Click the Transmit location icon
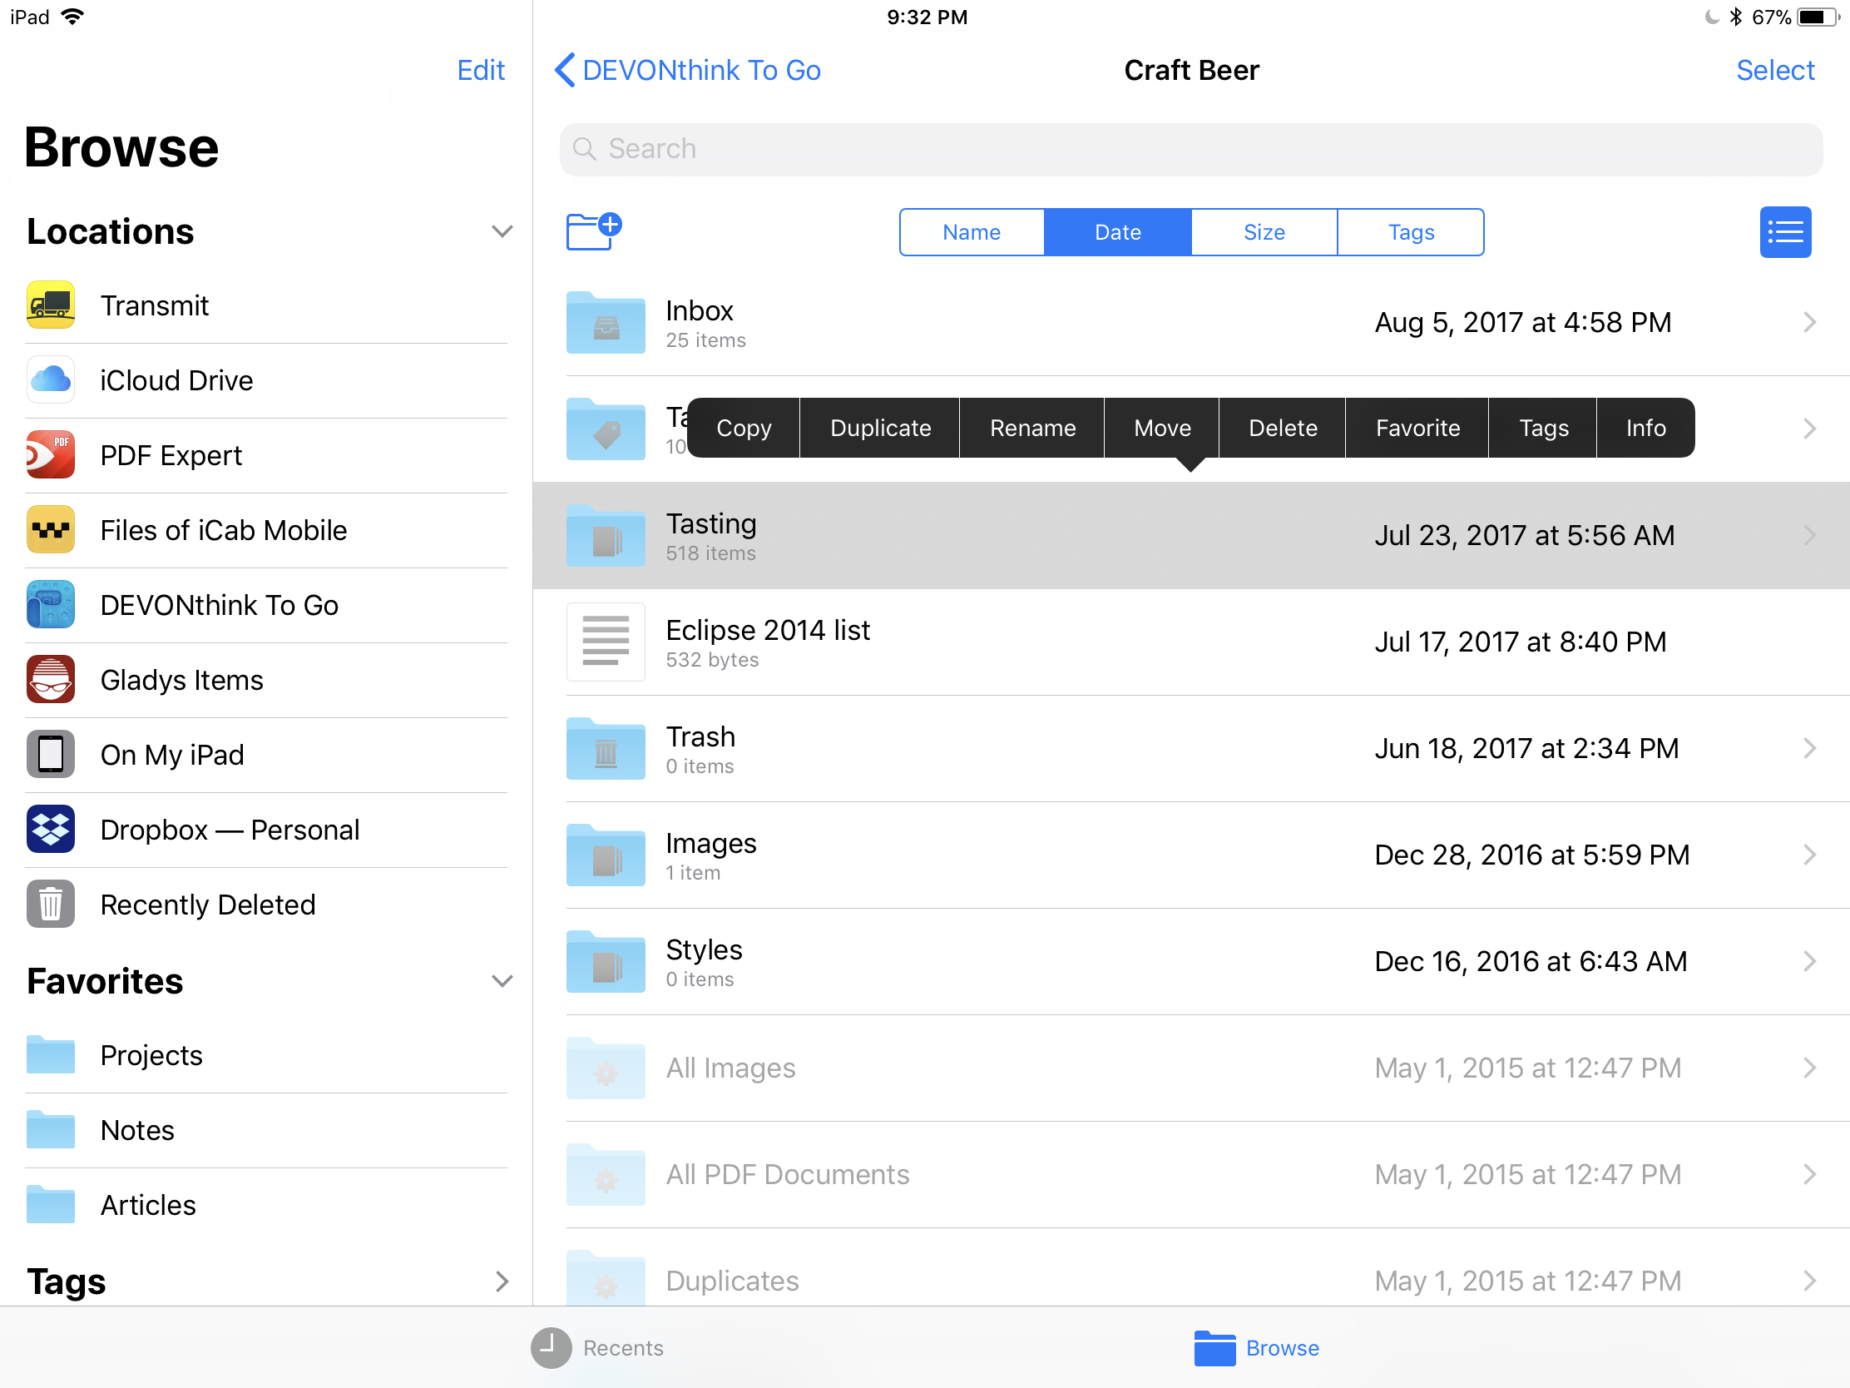The image size is (1850, 1388). tap(51, 305)
